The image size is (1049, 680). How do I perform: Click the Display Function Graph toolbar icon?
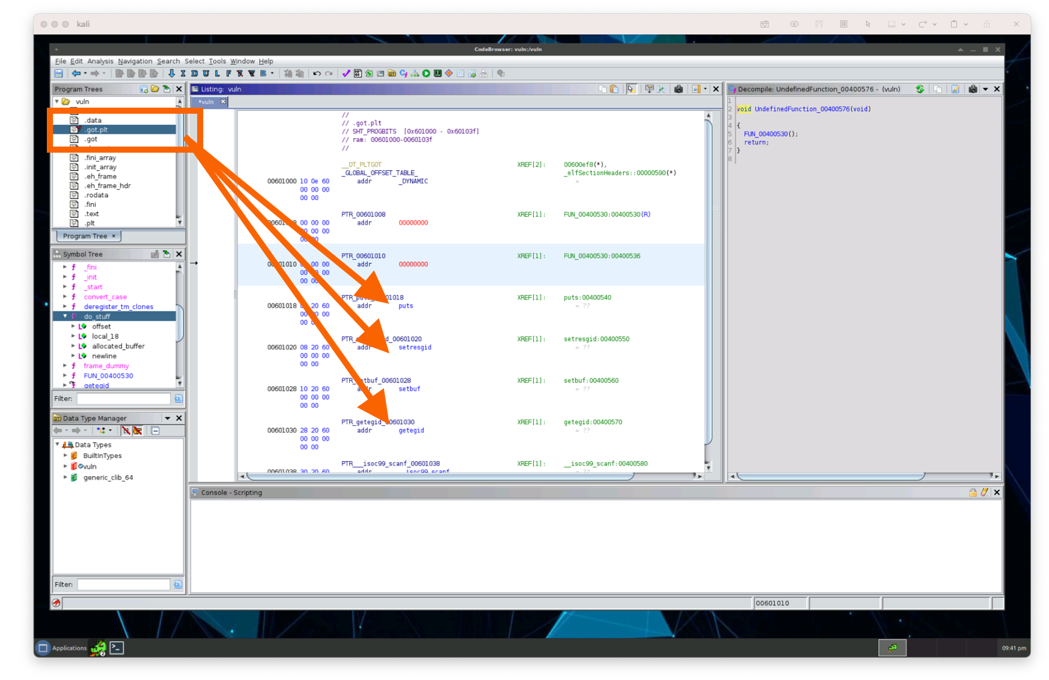pyautogui.click(x=415, y=74)
